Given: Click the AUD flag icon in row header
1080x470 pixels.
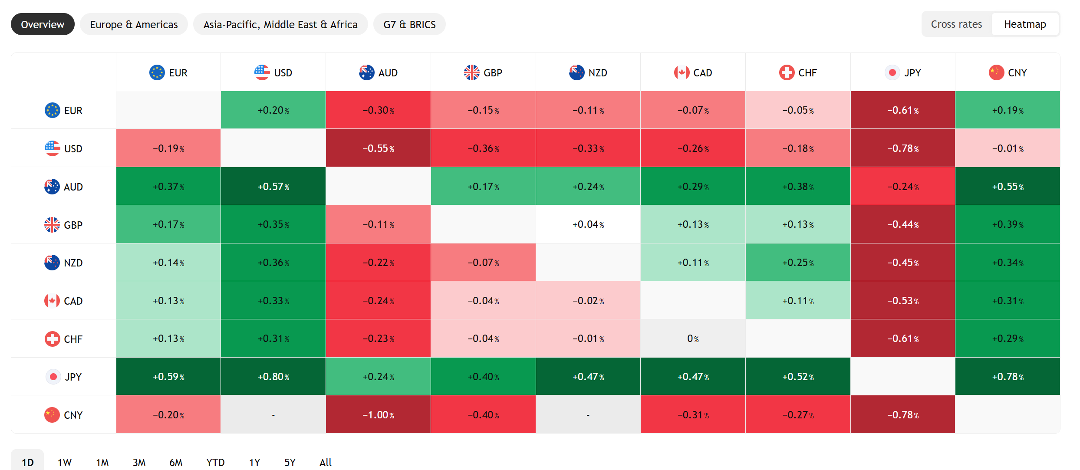Looking at the screenshot, I should [x=52, y=187].
